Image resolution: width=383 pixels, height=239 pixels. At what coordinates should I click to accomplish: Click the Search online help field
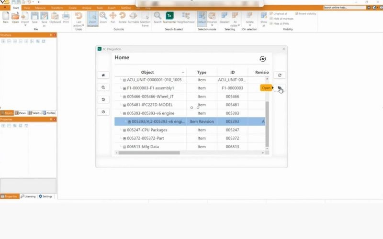click(x=344, y=8)
